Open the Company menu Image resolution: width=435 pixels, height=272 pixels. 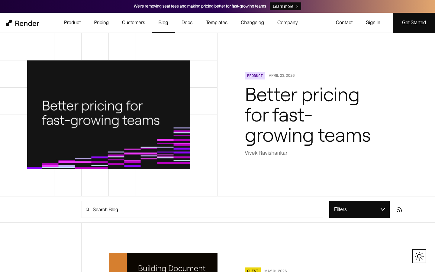pos(288,23)
